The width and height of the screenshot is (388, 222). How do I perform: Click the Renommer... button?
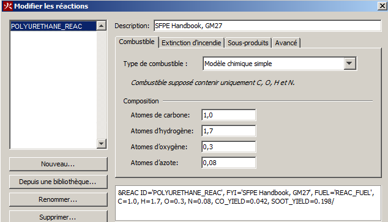pos(58,199)
